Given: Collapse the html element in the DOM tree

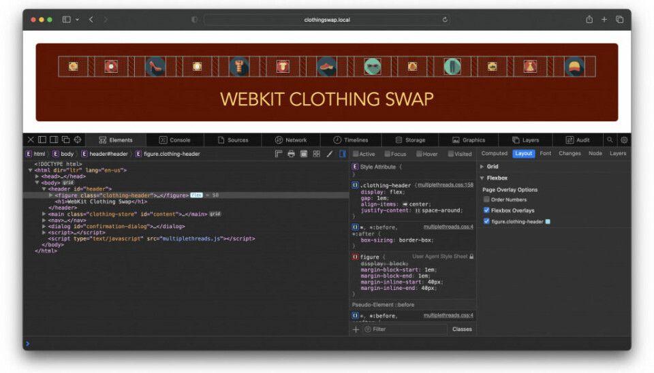Looking at the screenshot, I should tap(31, 170).
